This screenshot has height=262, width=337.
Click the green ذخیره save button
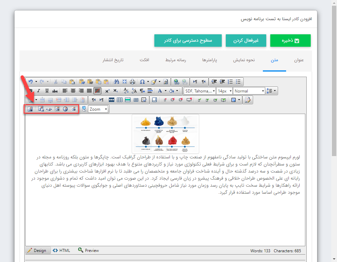[x=290, y=40]
